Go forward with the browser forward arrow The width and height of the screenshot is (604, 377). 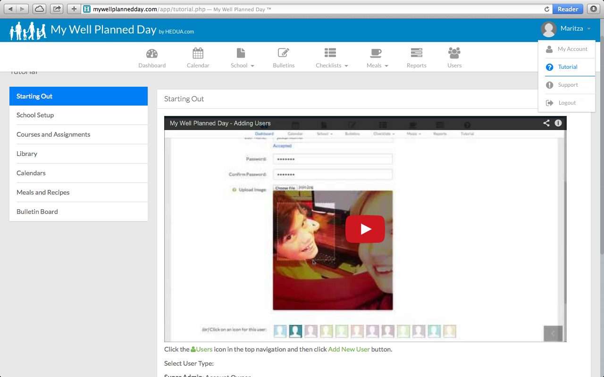(23, 9)
